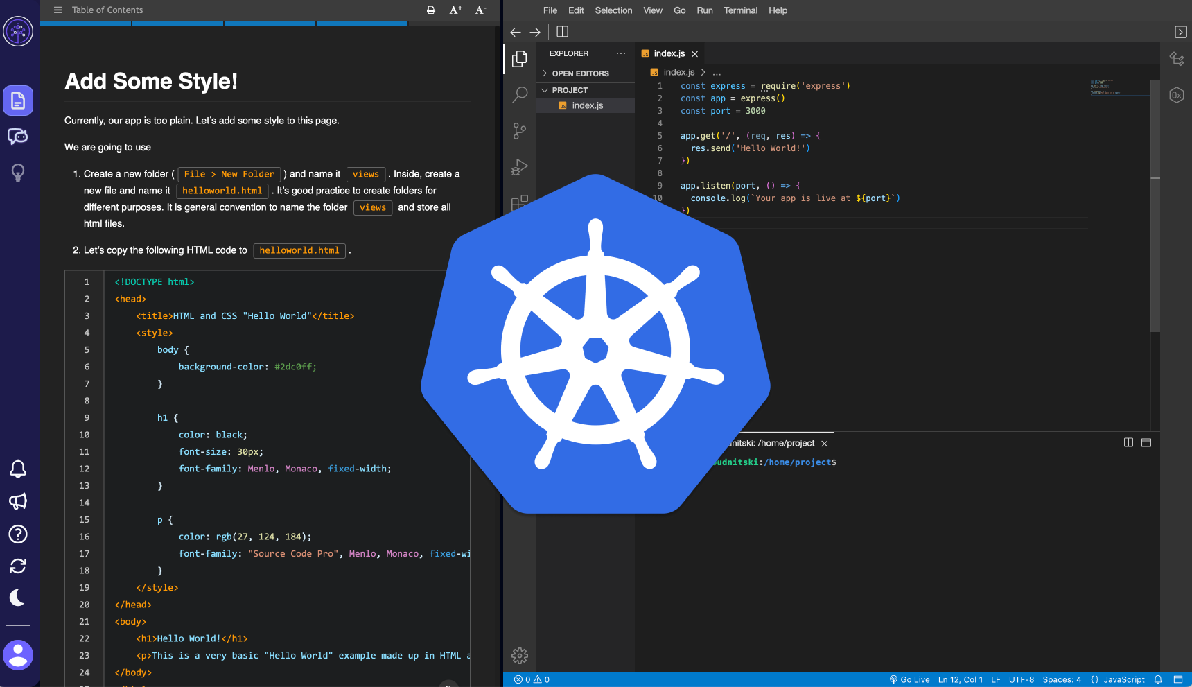Viewport: 1192px width, 687px height.
Task: Open the Terminal menu
Action: [x=741, y=10]
